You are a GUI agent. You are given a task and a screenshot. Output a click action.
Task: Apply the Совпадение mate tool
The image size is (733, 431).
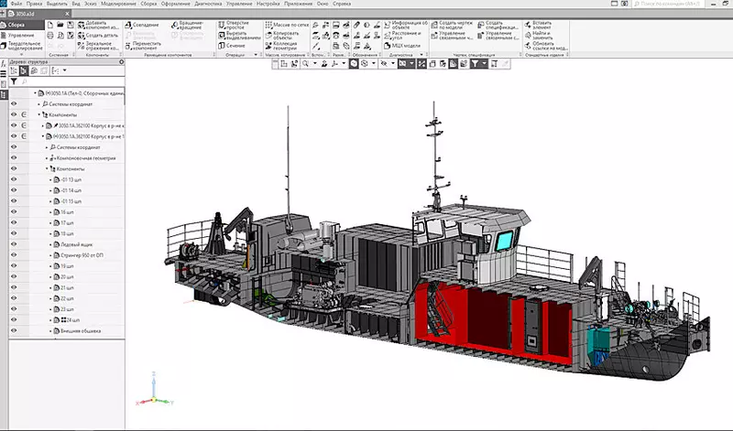[137, 25]
